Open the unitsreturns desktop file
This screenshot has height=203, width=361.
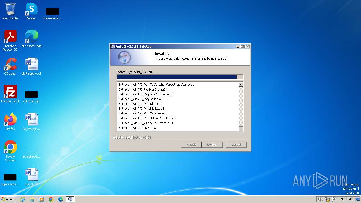(x=52, y=14)
